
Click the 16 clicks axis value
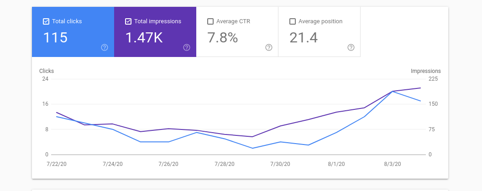click(x=45, y=104)
